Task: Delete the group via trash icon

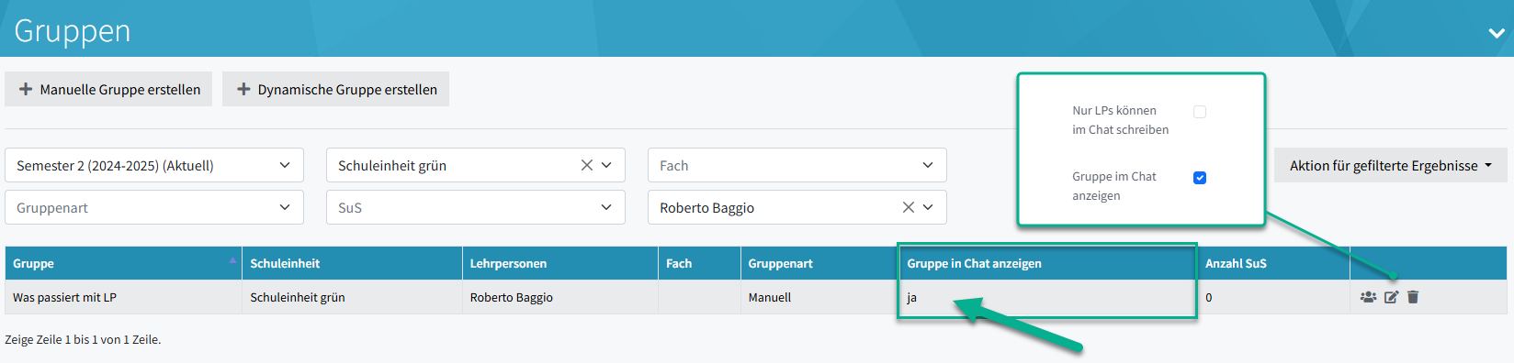Action: [1413, 297]
